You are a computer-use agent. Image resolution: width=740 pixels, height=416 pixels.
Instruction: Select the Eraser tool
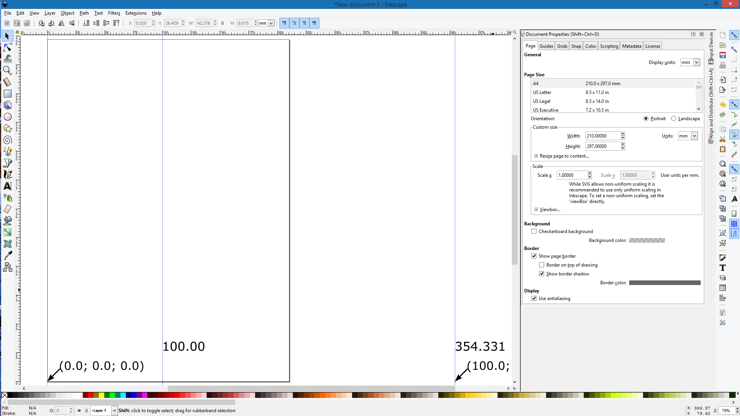pyautogui.click(x=7, y=209)
